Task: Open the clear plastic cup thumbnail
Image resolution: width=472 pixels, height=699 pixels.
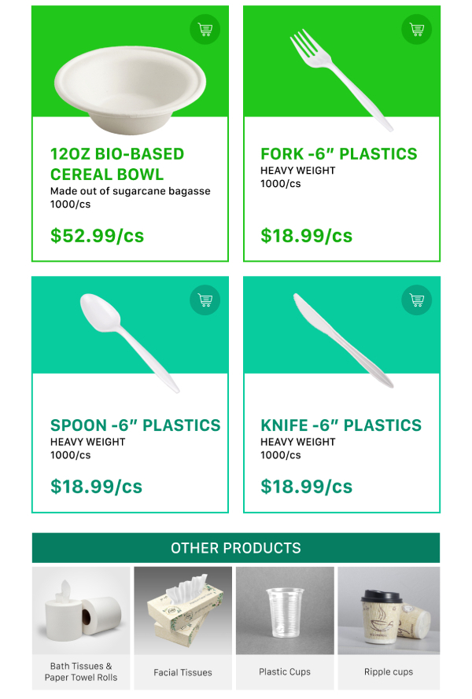Action: (285, 611)
